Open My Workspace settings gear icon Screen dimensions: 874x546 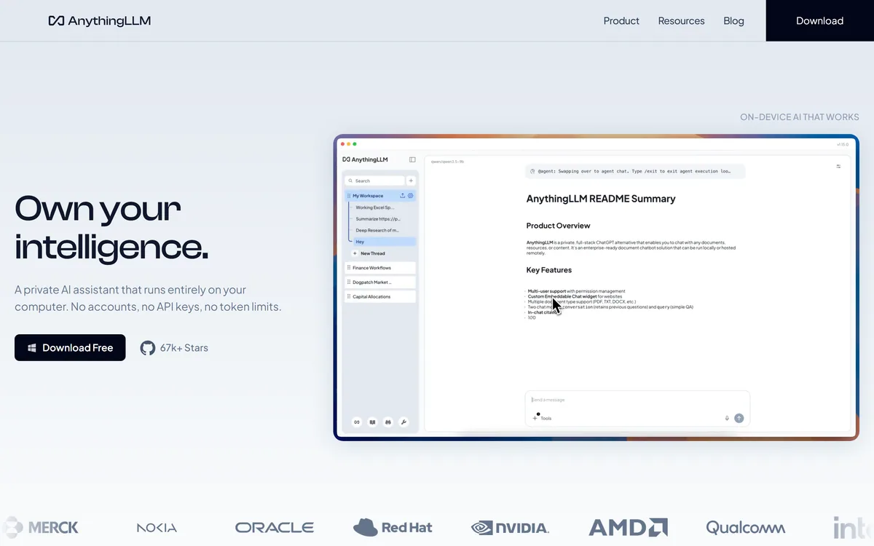pos(411,196)
